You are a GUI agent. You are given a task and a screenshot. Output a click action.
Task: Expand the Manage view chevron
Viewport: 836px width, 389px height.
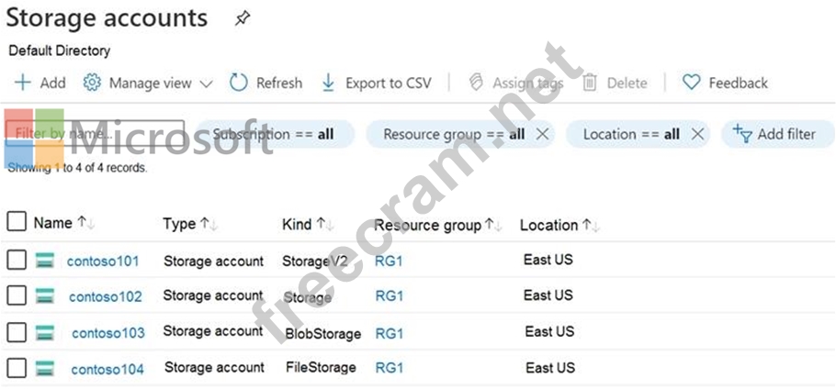pyautogui.click(x=207, y=84)
